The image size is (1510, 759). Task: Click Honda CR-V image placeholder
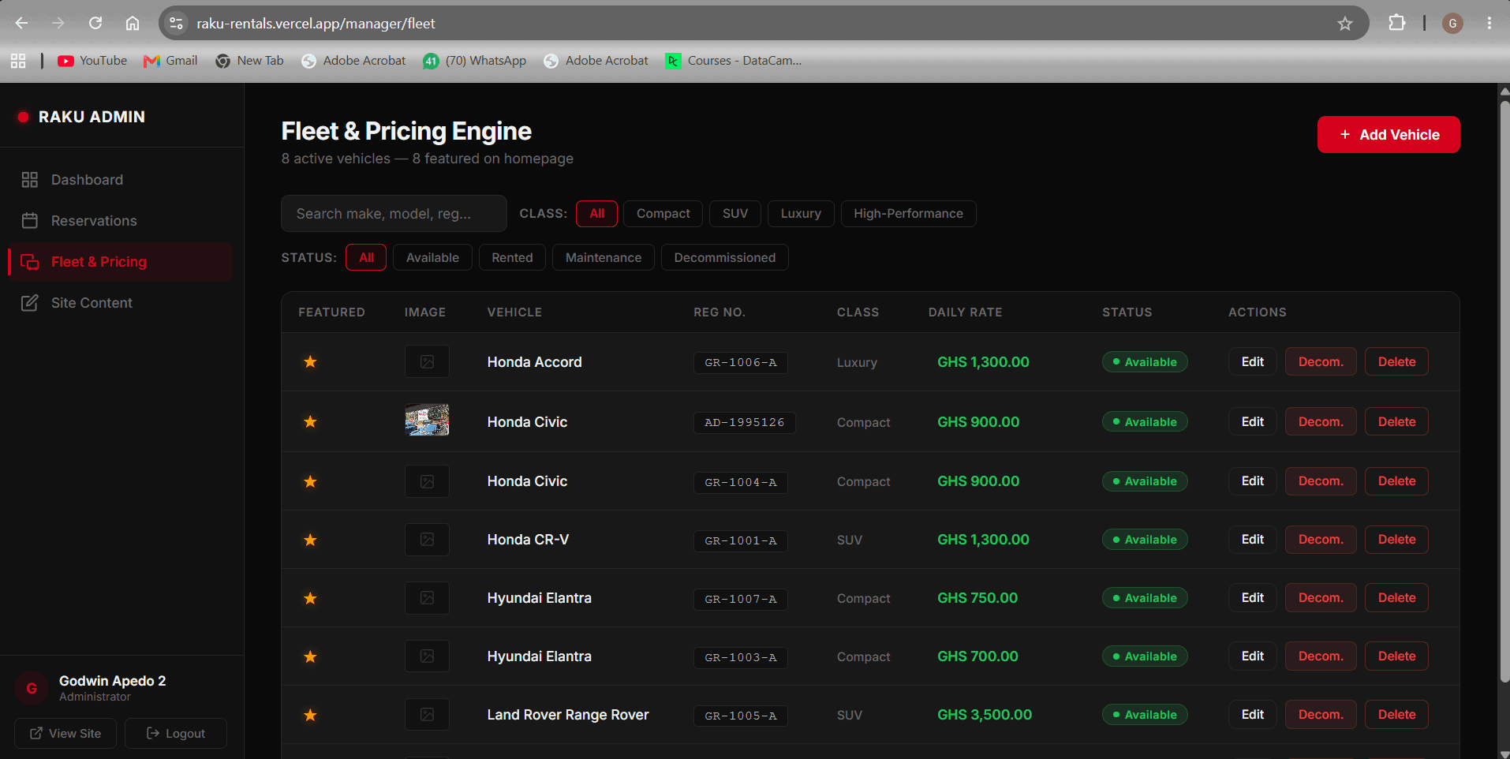[x=427, y=540]
